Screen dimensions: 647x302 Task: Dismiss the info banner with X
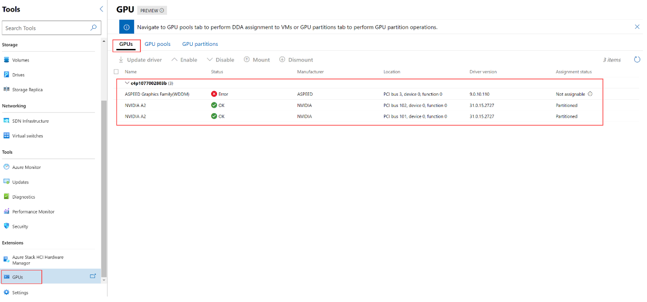[637, 27]
